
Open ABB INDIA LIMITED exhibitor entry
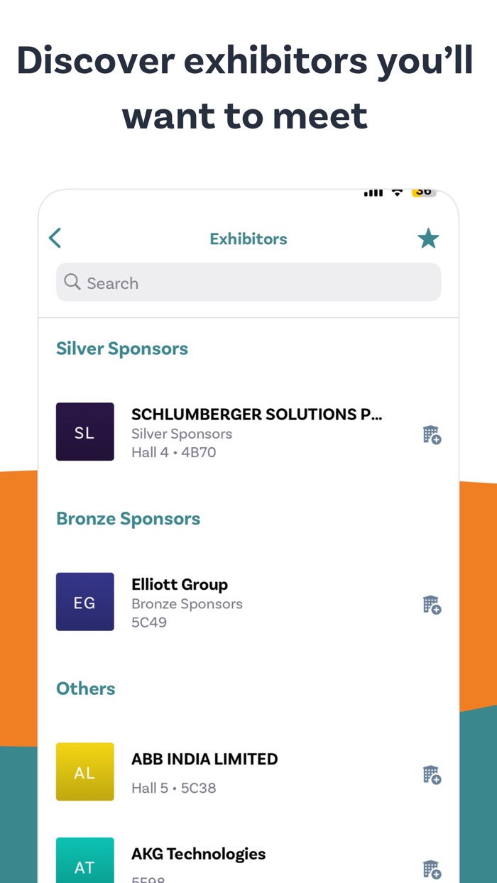204,759
